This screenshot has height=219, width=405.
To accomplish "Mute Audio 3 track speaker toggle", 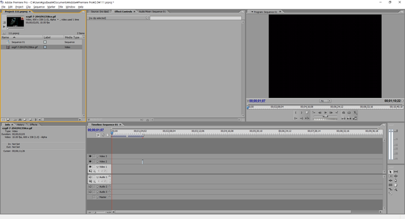I will click(90, 192).
